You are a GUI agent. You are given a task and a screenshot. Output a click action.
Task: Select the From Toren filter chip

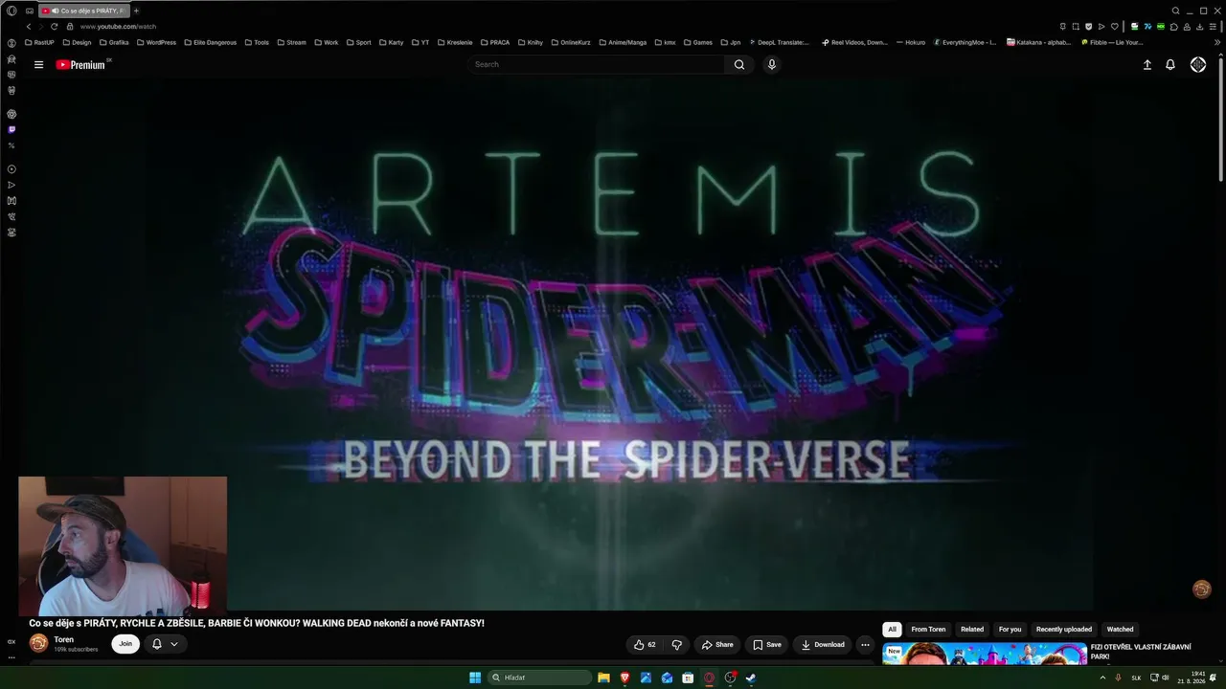(x=928, y=630)
